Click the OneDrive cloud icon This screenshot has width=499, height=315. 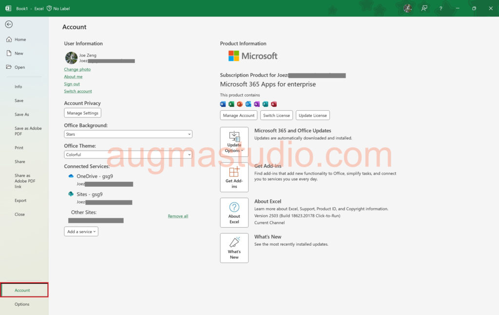(x=71, y=176)
